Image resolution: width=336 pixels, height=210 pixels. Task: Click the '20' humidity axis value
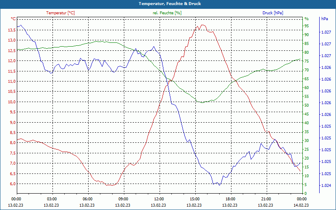click(x=307, y=158)
